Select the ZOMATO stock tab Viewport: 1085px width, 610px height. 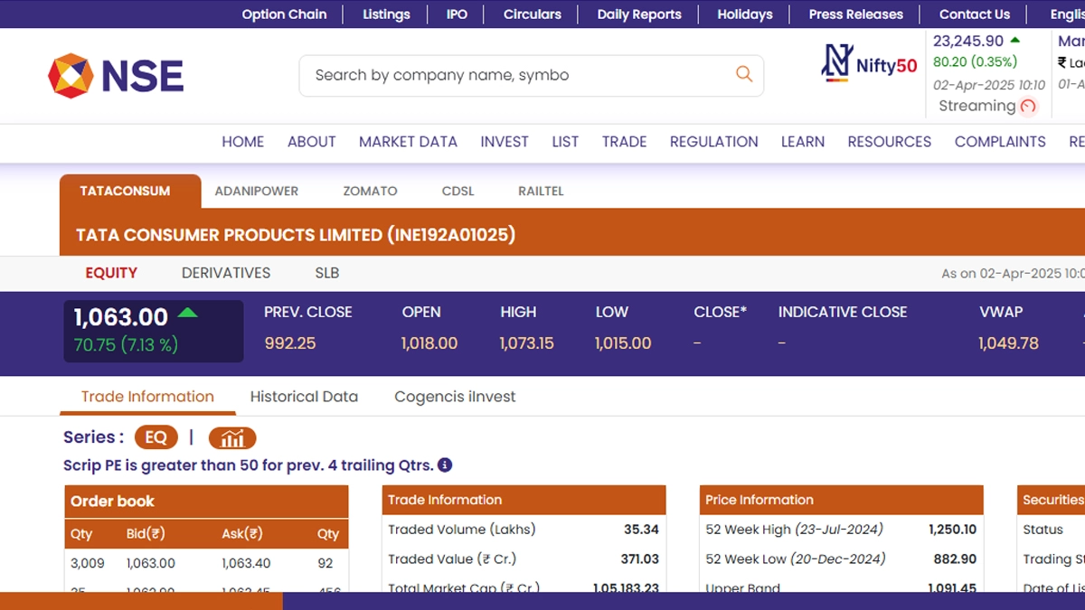[370, 192]
